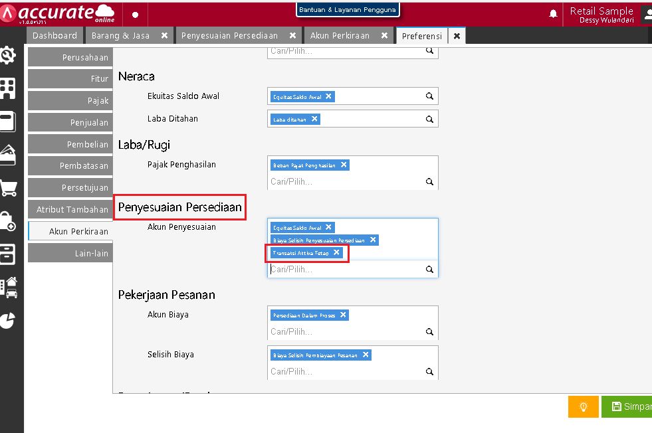Open Bantuan & Layanan Pengguna
The image size is (652, 433).
(x=348, y=9)
